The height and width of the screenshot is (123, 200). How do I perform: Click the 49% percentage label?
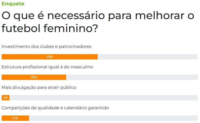click(x=50, y=57)
